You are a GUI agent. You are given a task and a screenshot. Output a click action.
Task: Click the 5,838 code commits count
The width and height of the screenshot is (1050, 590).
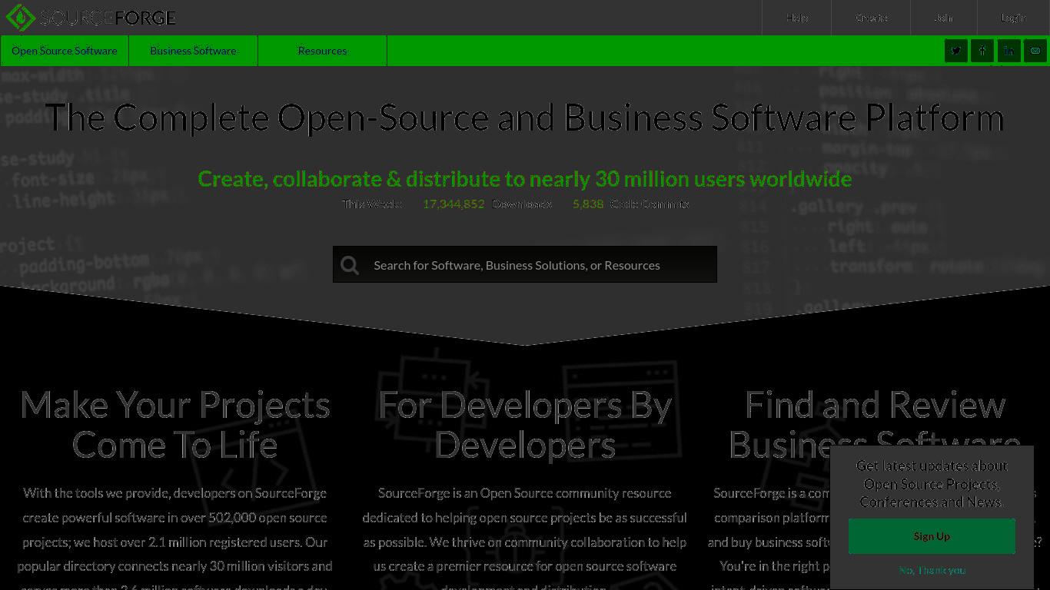click(588, 204)
